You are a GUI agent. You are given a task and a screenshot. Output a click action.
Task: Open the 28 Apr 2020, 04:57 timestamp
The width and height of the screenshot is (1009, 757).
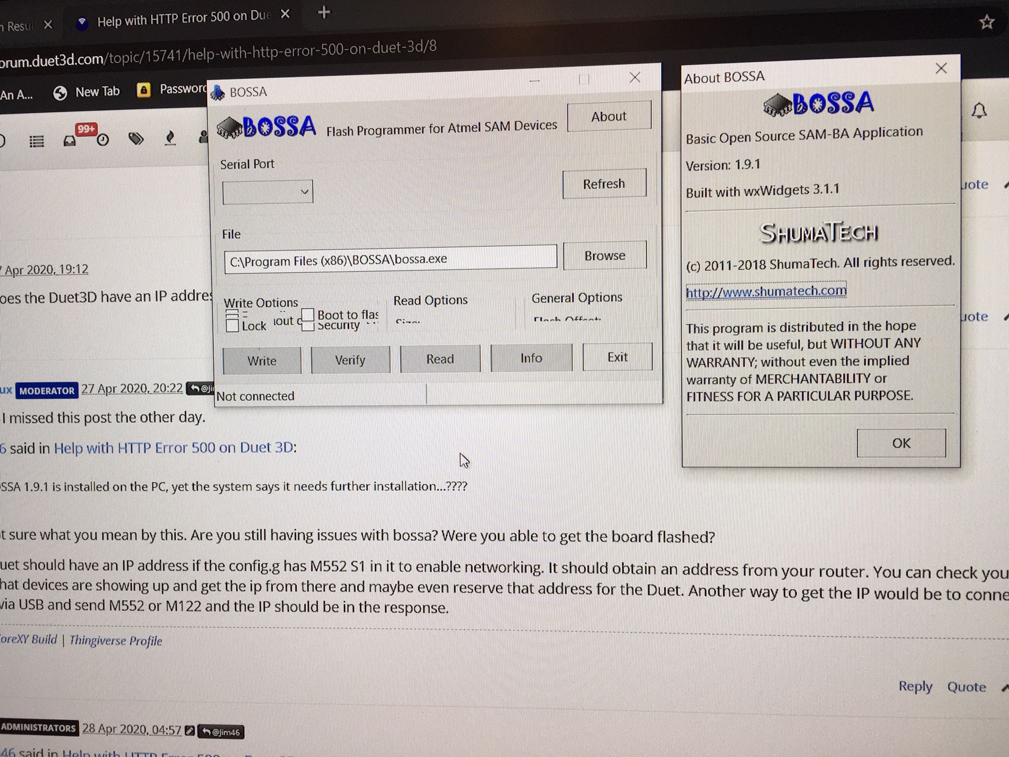point(132,729)
